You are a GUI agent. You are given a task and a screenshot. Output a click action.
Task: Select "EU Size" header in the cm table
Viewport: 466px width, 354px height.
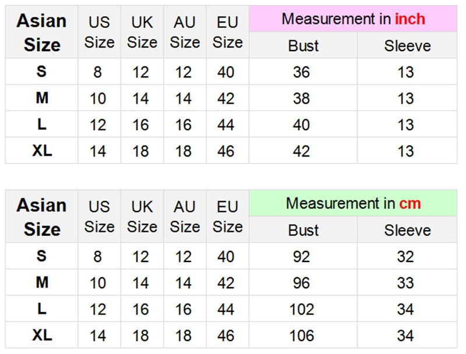227,217
